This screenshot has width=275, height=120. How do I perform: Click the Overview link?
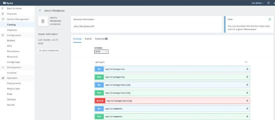tap(12, 14)
